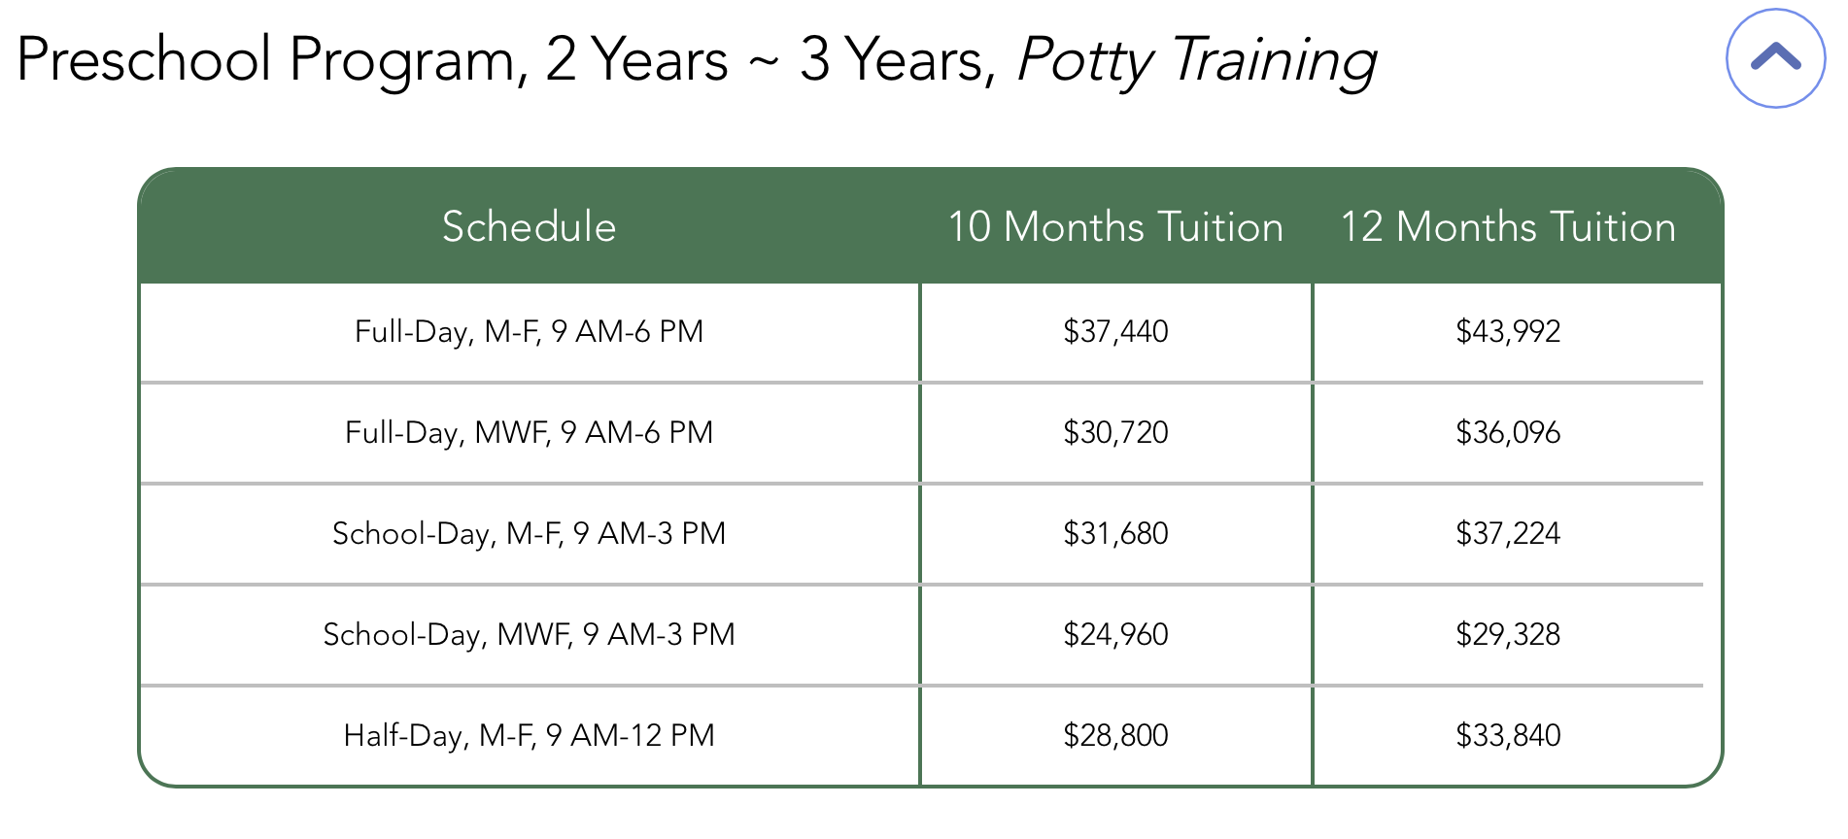
Task: Select the Full-Day, M-F, 9 AM-6 PM row
Action: (x=529, y=331)
